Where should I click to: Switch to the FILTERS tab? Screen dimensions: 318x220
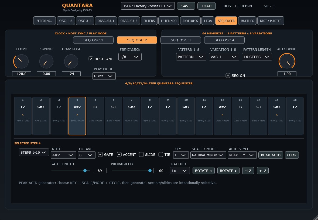(x=149, y=21)
